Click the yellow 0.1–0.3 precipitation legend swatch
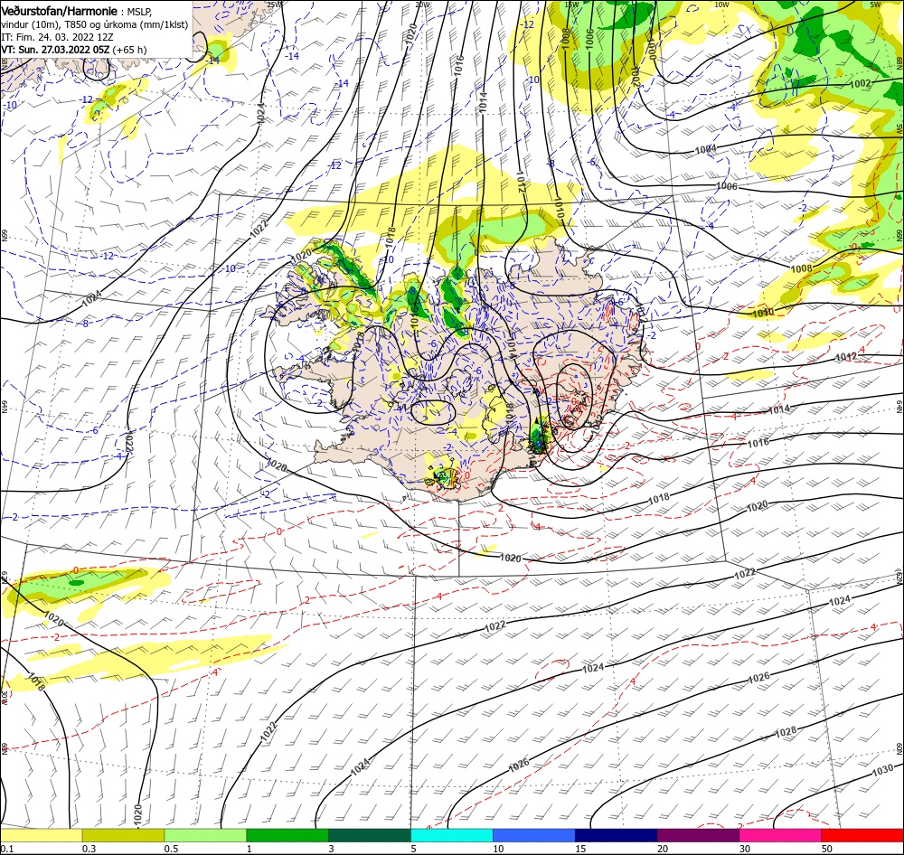Screen dimensions: 904x855 (x=41, y=835)
